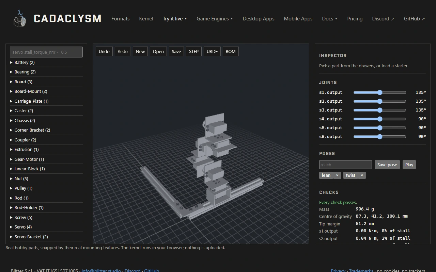Expand the Servo-Bracket (2) drawer
Screen dimensions: 436x272
(x=46, y=237)
